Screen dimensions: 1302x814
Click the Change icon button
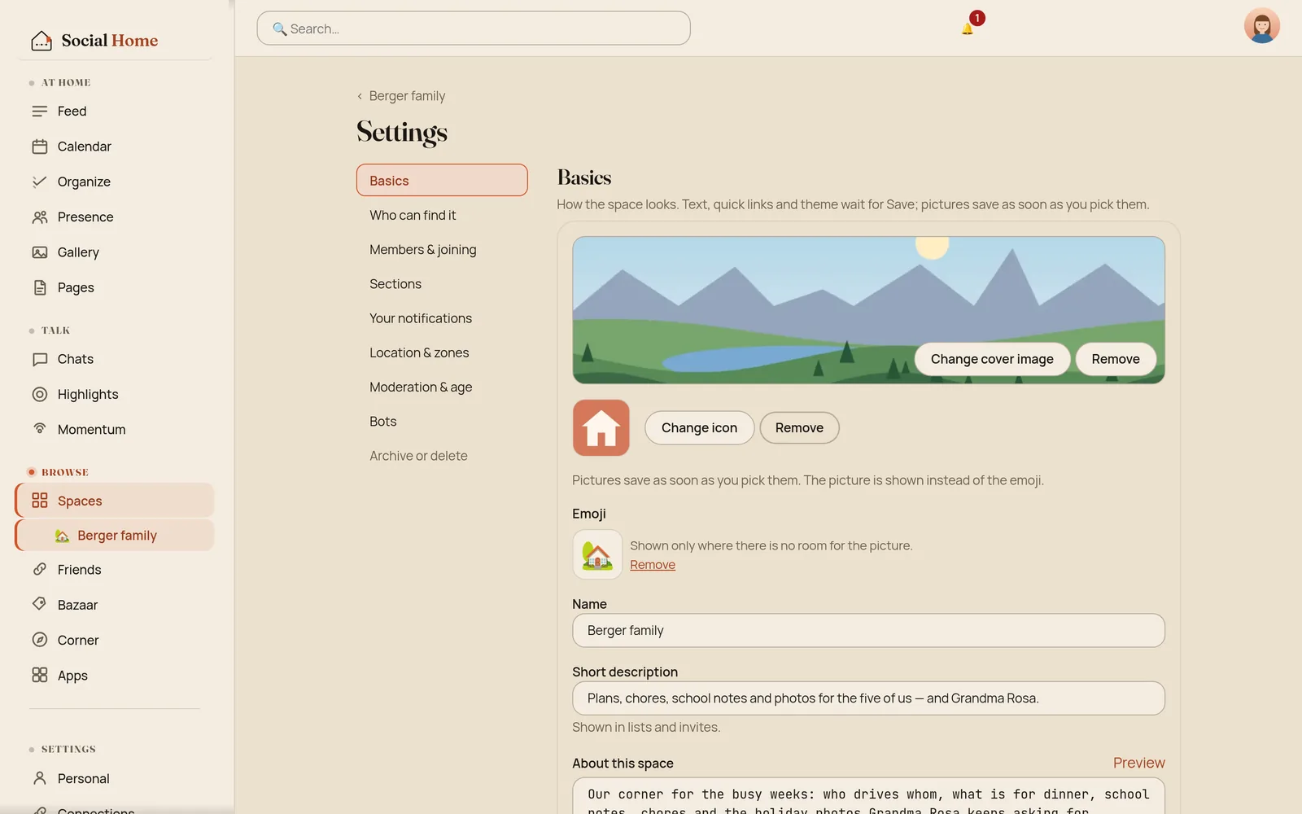pyautogui.click(x=699, y=427)
